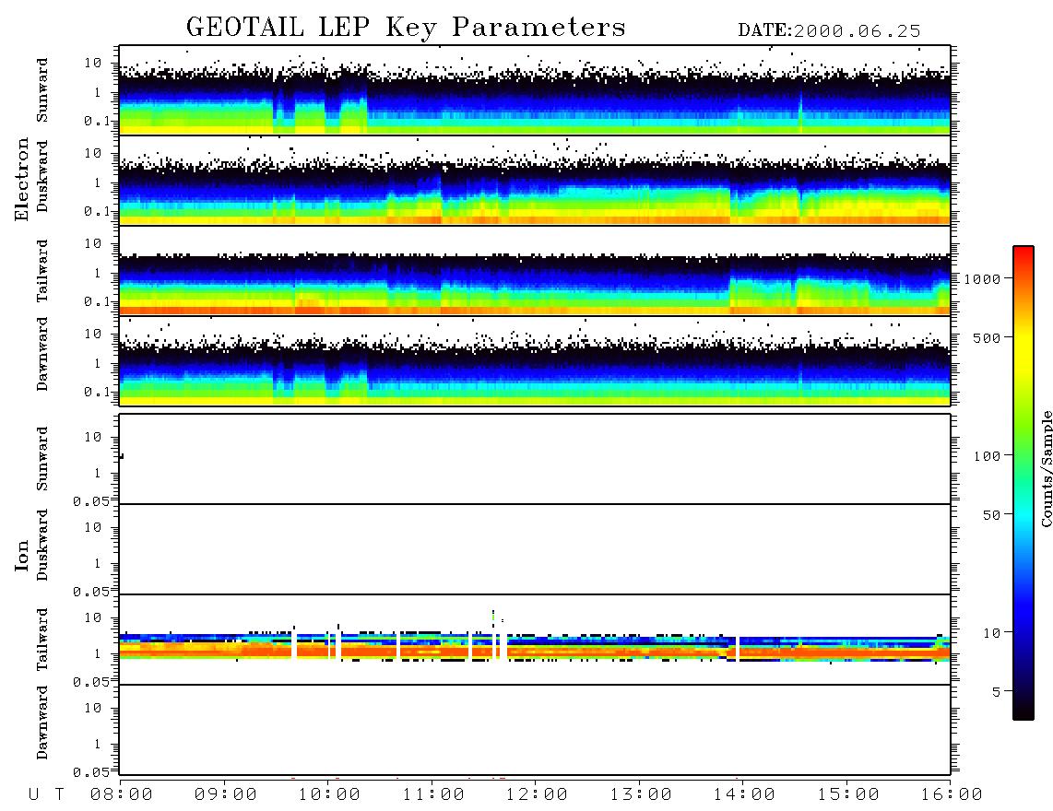Viewport: 1053px width, 811px height.
Task: Click the 0.1 tick of Electron Dawnward axis
Action: point(96,392)
